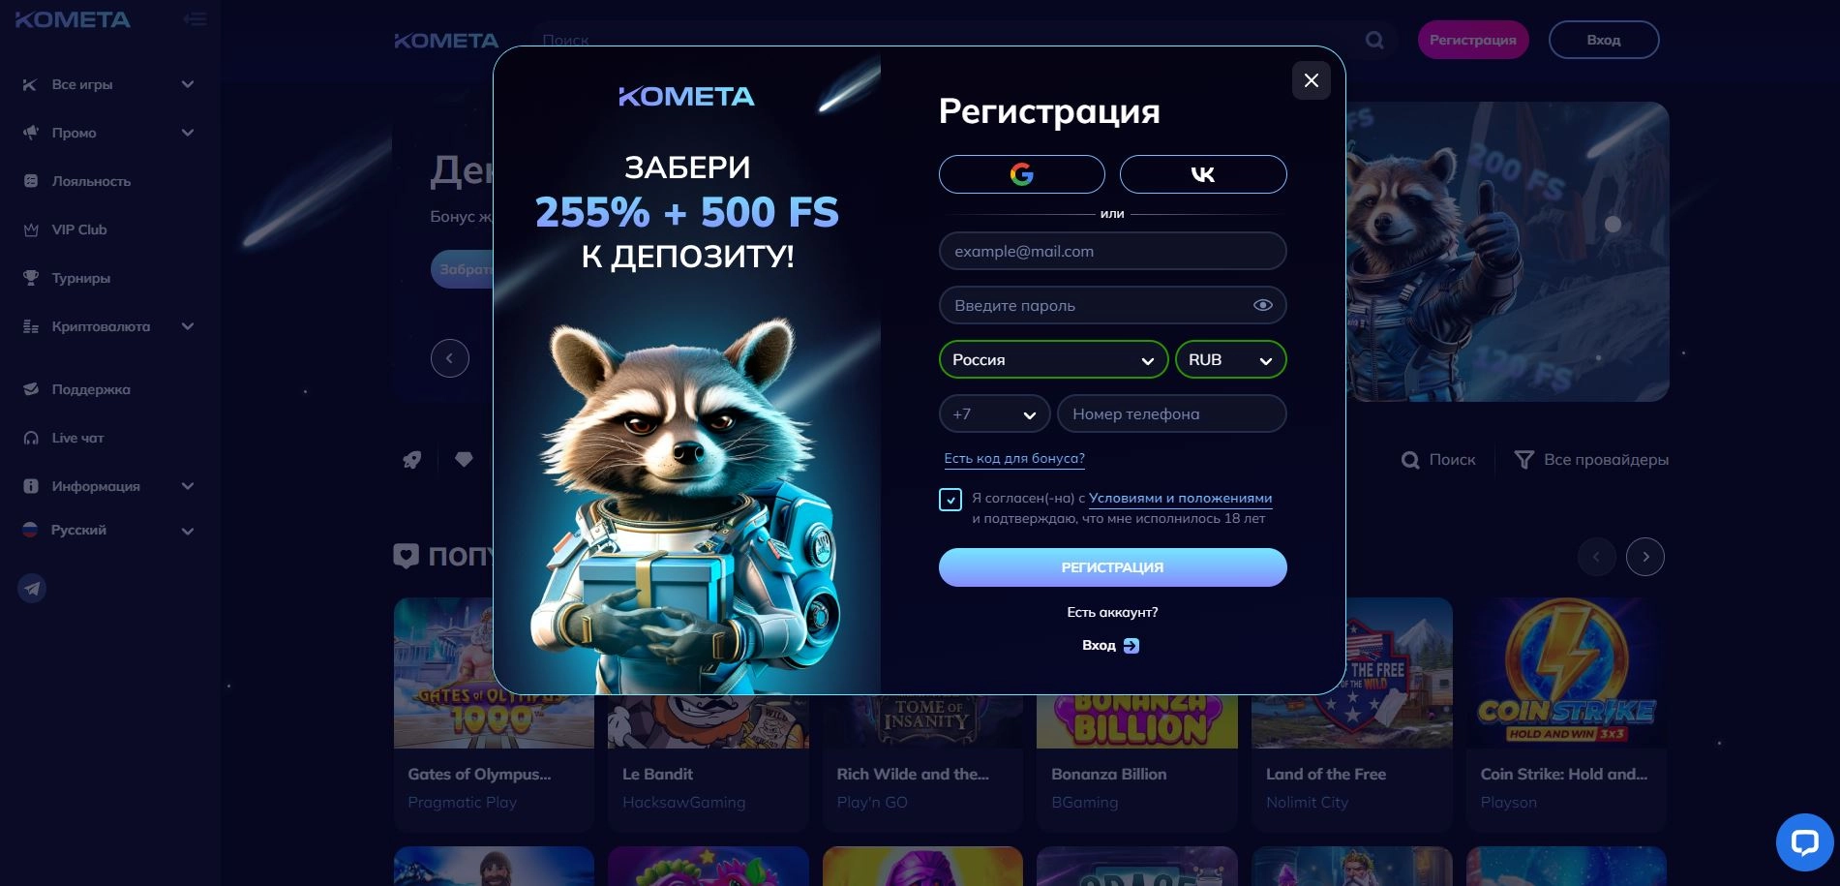
Task: Open the Telegram icon in the sidebar
Action: click(x=32, y=588)
